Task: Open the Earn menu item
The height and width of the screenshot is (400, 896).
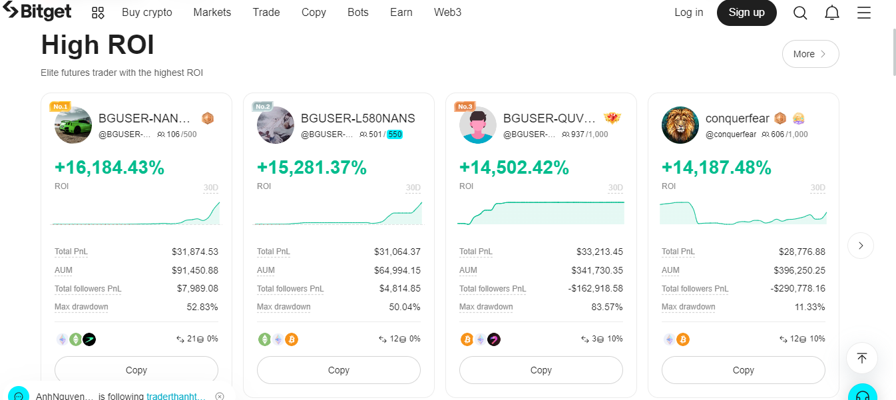Action: tap(401, 13)
